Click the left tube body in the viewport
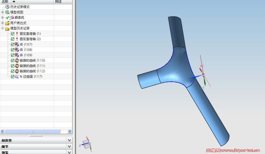265x154 pixels. coord(149,79)
